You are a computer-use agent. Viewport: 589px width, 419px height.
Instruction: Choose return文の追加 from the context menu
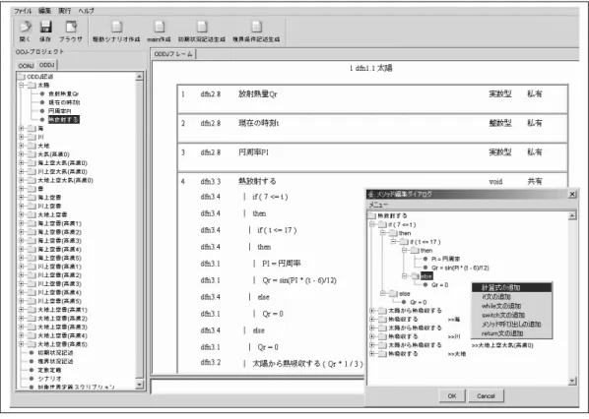click(511, 333)
